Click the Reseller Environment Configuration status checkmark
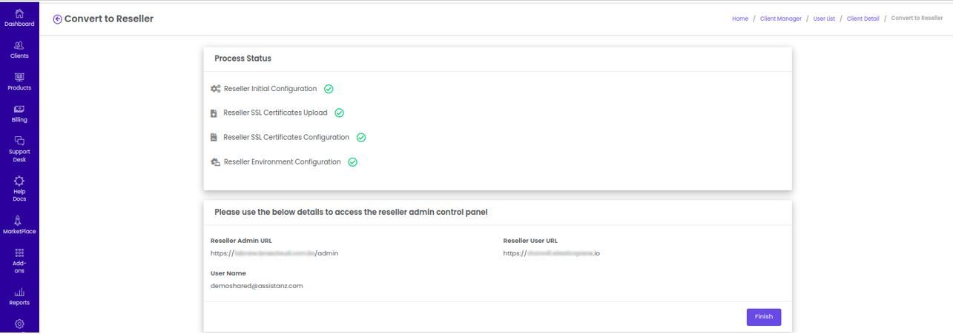This screenshot has width=953, height=334. pos(353,162)
